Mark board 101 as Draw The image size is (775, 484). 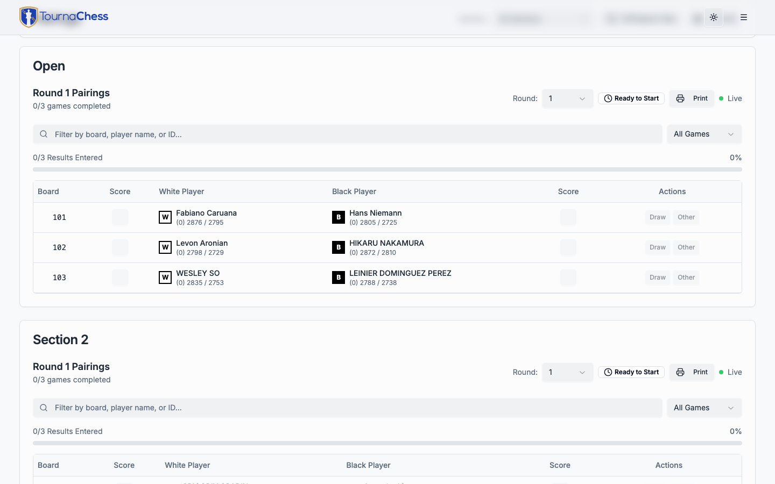(x=657, y=217)
